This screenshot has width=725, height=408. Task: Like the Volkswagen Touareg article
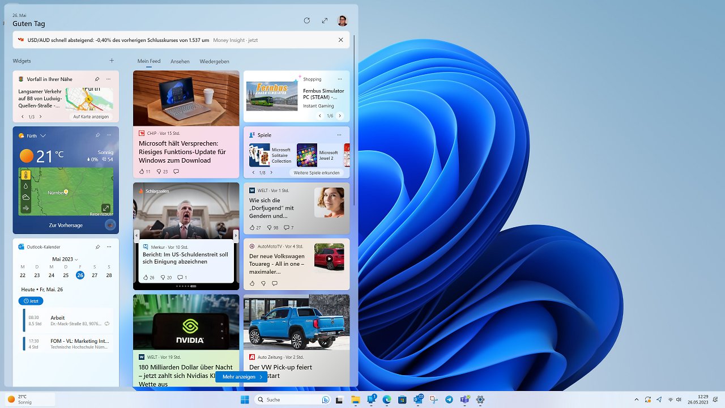[x=252, y=283]
